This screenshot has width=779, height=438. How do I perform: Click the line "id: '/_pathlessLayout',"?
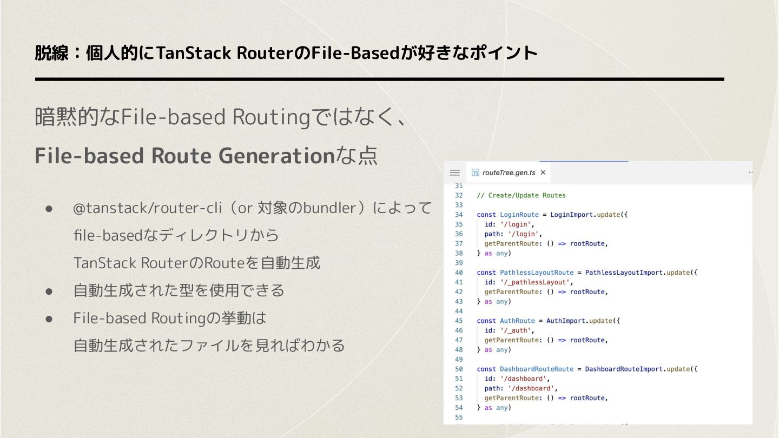pos(529,282)
